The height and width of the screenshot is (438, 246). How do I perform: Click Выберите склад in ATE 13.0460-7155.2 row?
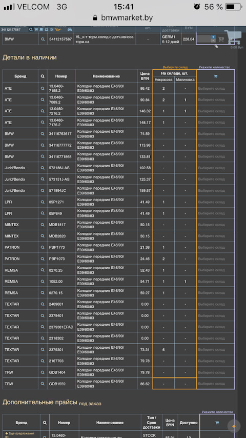coord(211,88)
